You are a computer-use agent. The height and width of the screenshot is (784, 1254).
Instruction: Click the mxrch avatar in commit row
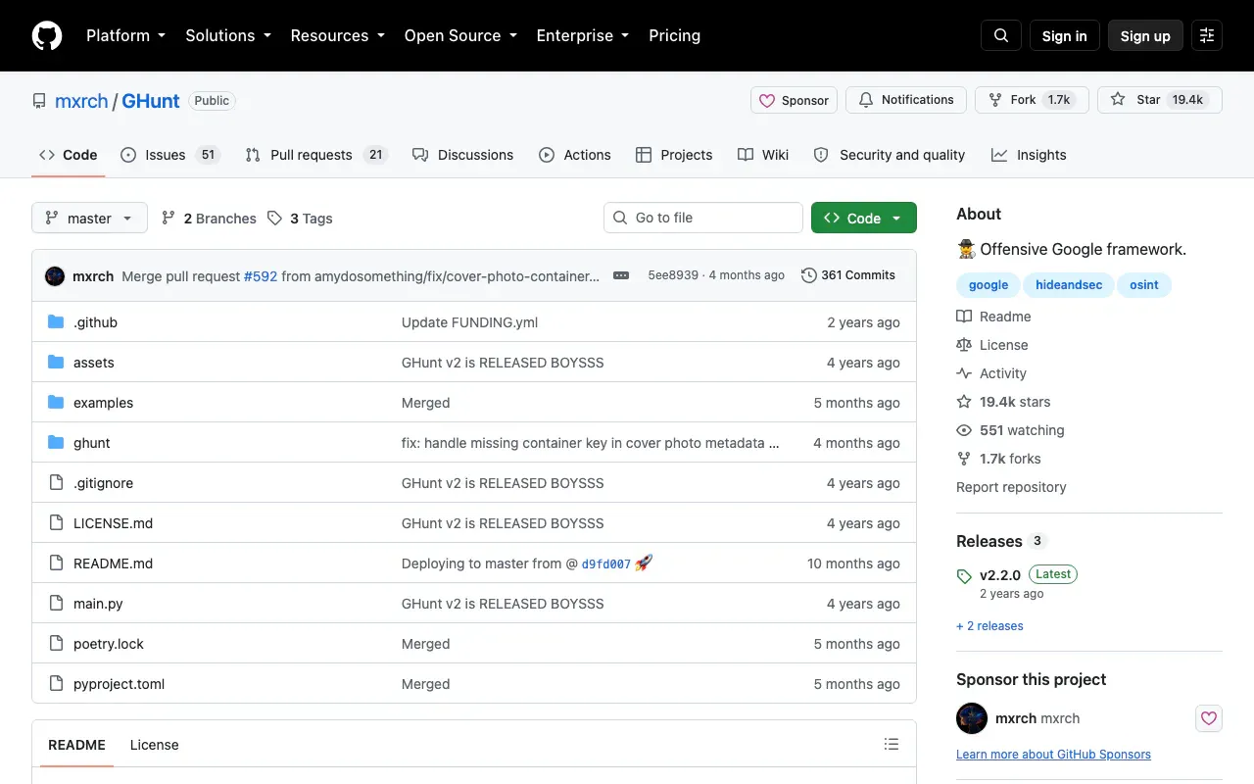[55, 276]
